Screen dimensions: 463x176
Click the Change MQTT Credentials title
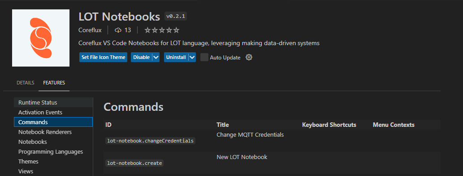250,135
